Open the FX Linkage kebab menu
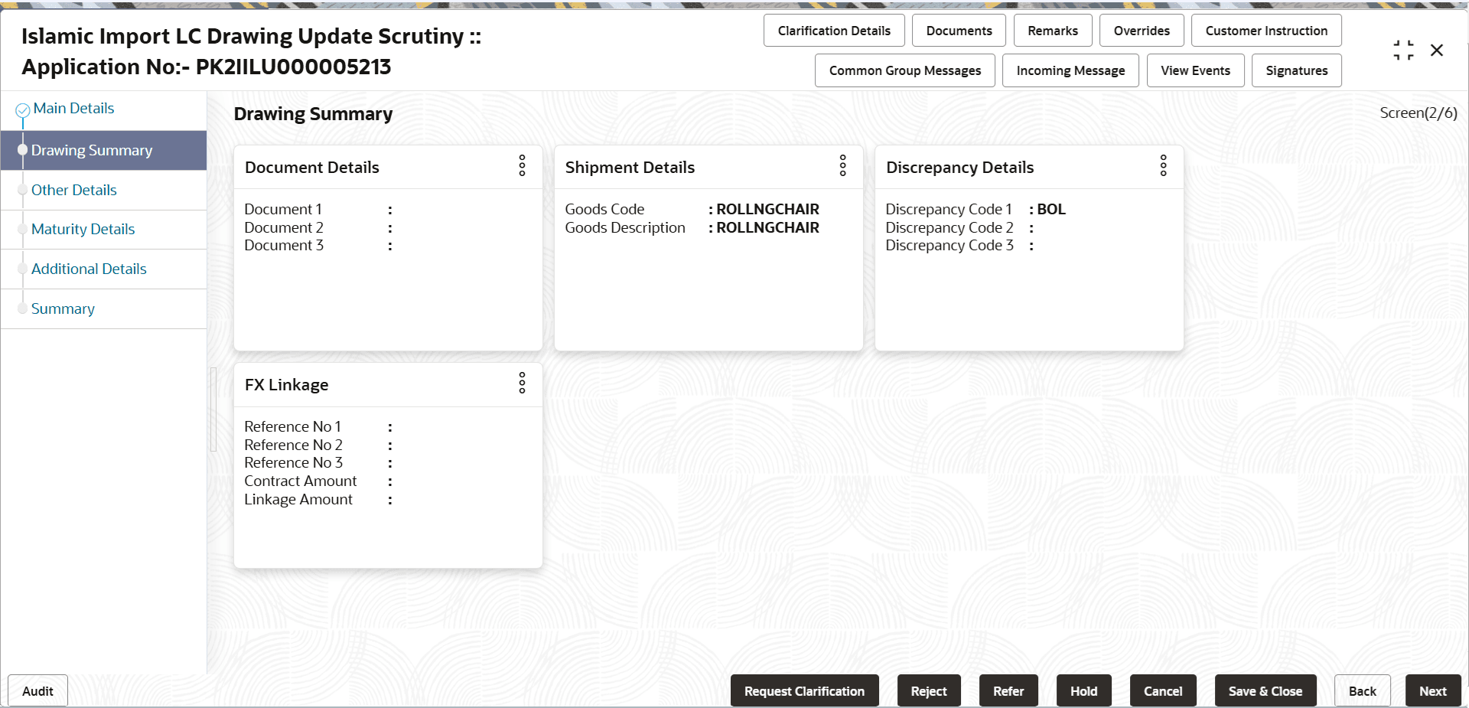 522,383
